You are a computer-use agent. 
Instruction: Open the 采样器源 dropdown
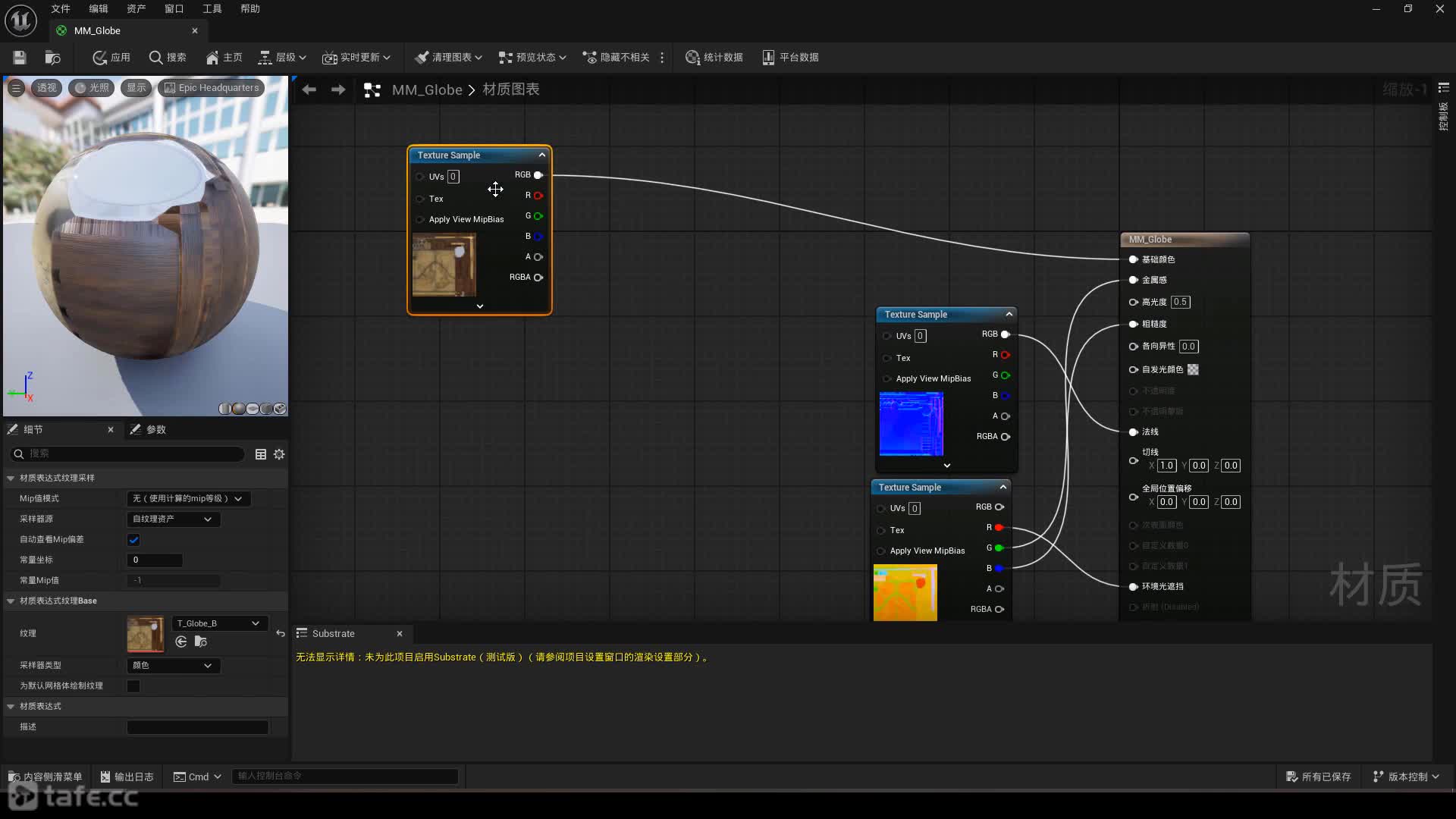(x=173, y=519)
